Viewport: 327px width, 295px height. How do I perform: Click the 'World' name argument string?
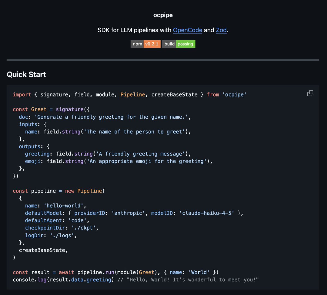pos(199,272)
